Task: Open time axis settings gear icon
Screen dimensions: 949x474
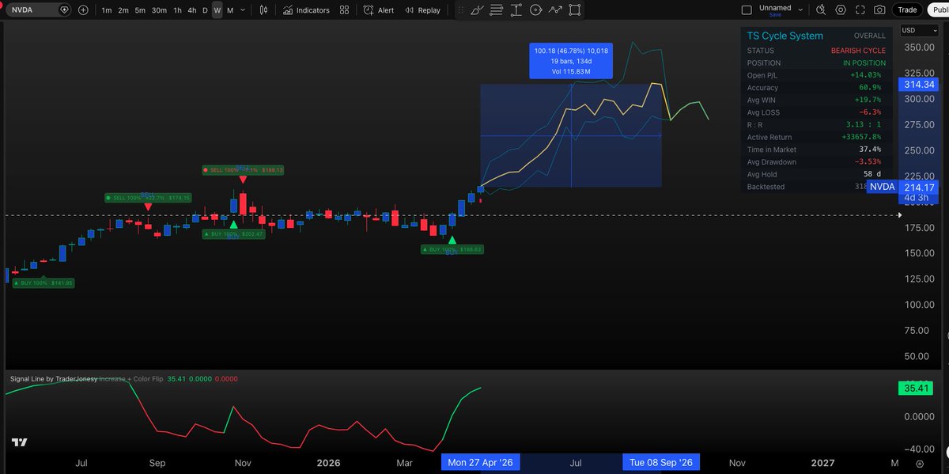Action: click(x=919, y=463)
